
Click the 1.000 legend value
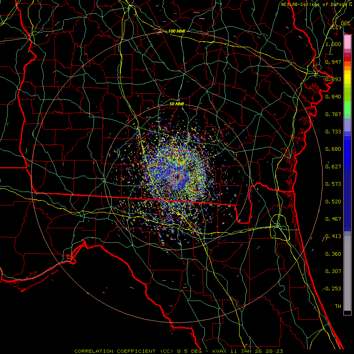pyautogui.click(x=333, y=44)
